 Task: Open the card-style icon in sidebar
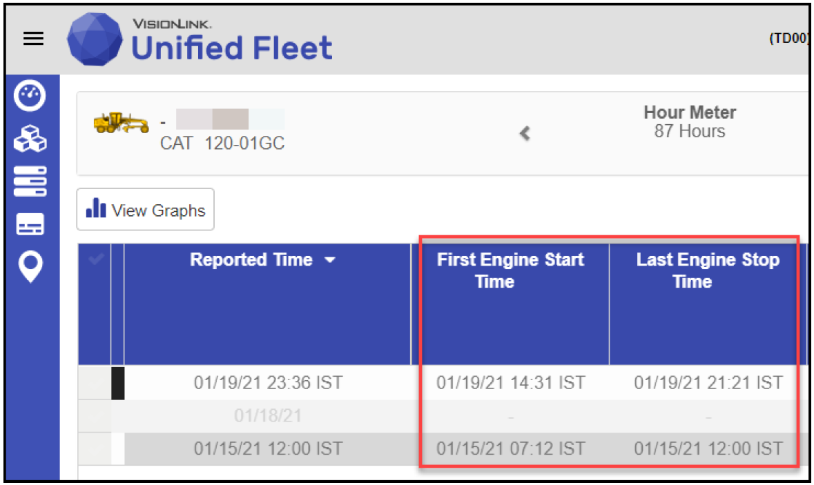point(30,224)
